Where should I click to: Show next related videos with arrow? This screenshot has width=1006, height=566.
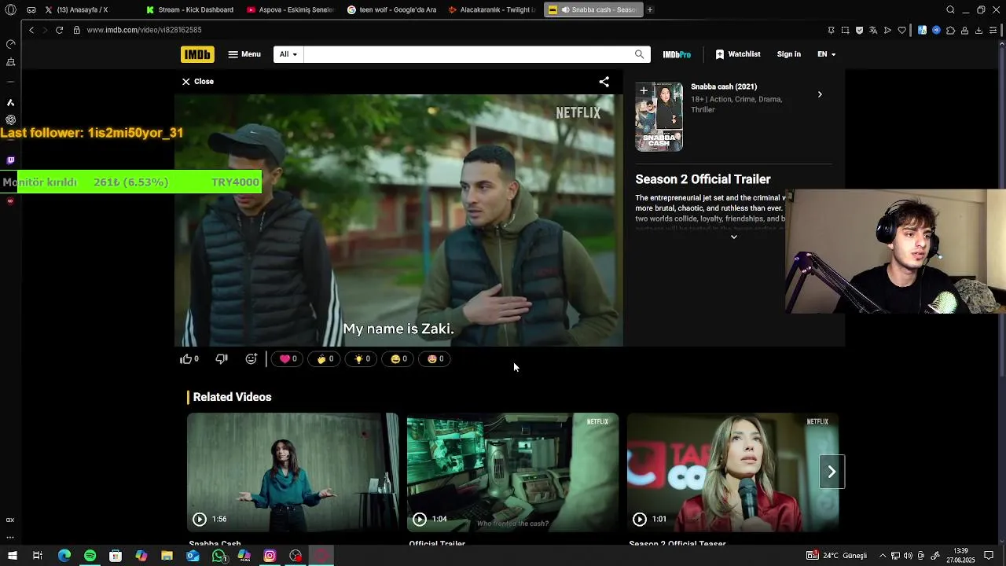[x=832, y=472]
